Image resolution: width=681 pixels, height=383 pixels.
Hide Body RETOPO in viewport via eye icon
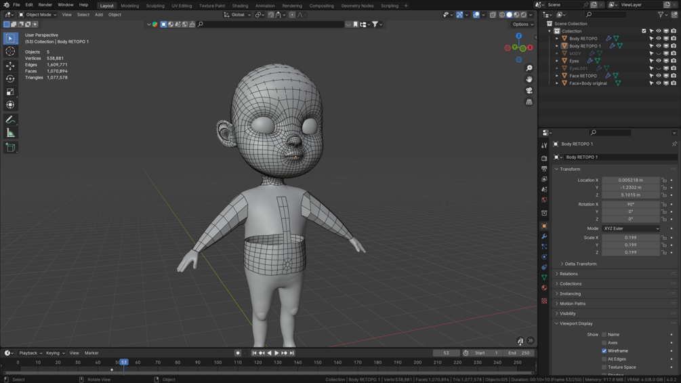click(x=659, y=38)
